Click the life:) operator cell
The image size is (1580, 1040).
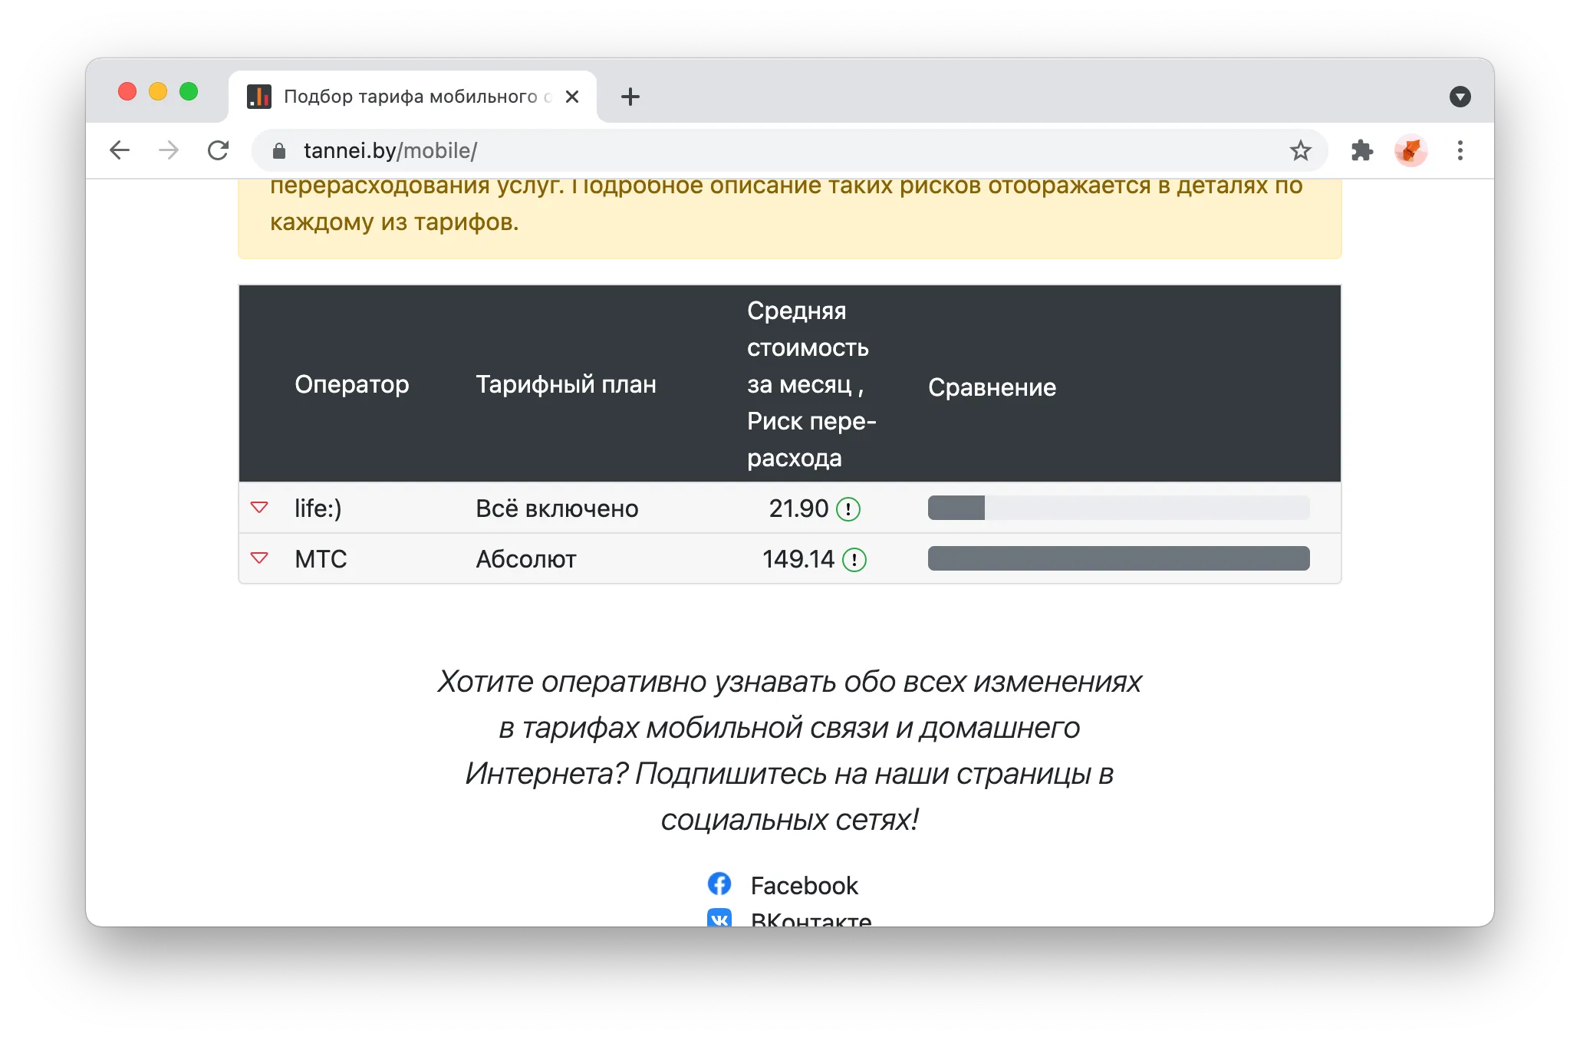click(318, 508)
